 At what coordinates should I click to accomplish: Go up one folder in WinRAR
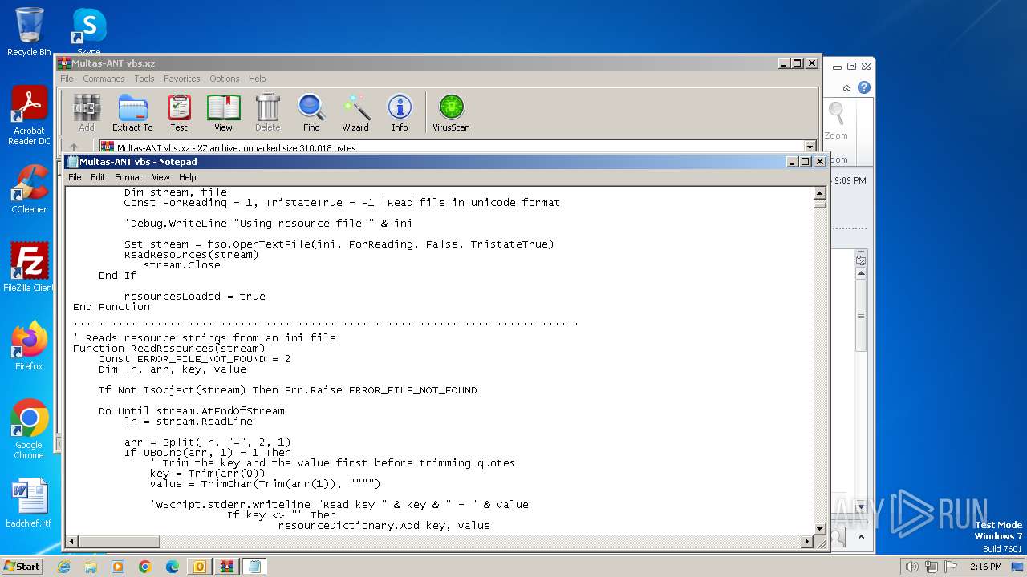point(74,147)
